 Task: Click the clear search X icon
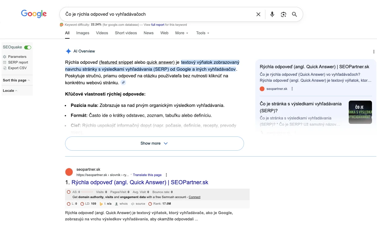[x=258, y=14]
